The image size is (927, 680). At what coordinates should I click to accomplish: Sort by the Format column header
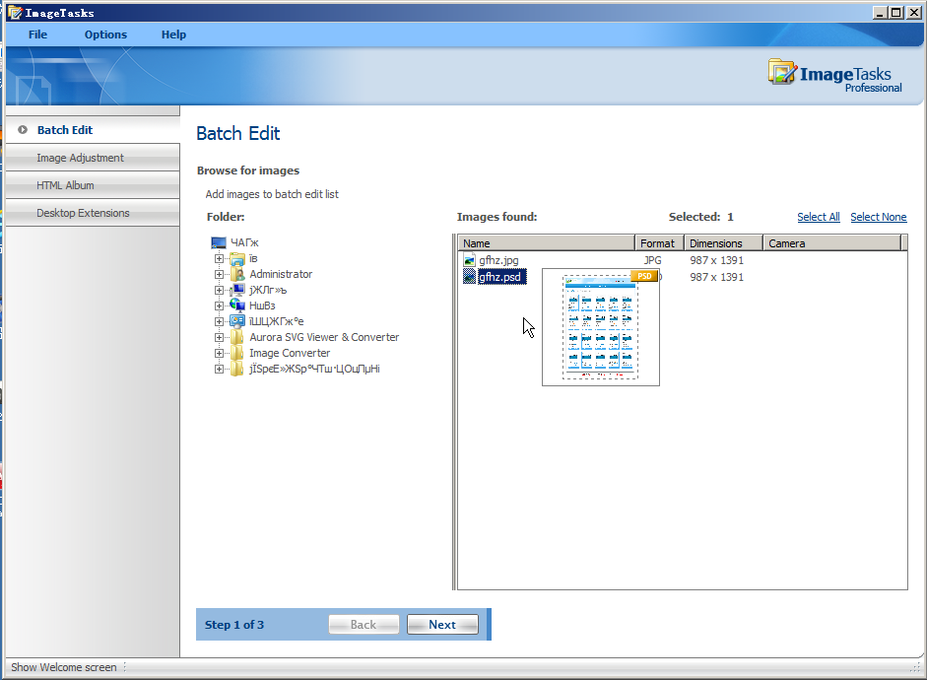click(x=659, y=243)
